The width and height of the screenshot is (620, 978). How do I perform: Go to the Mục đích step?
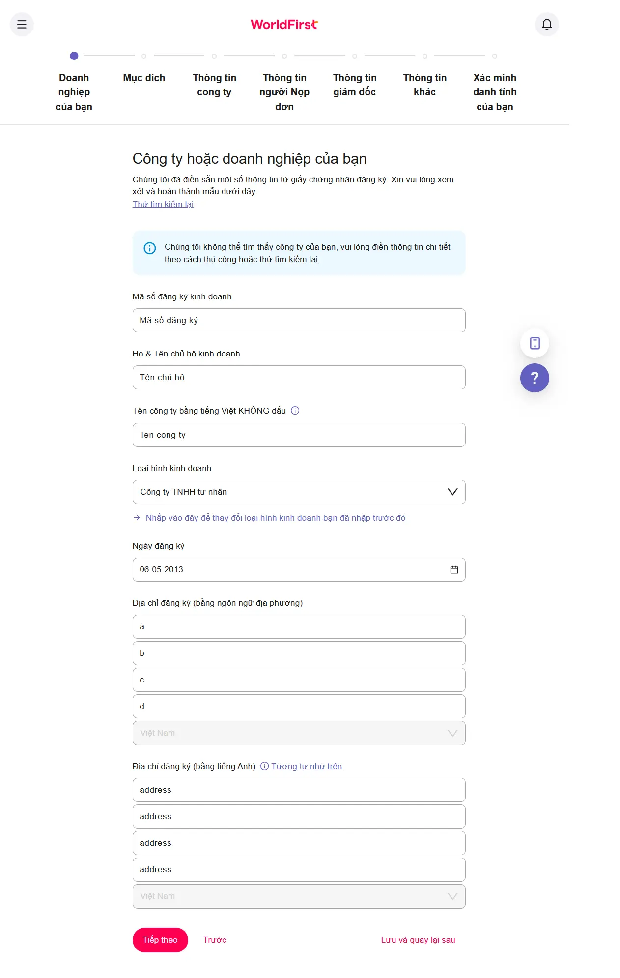pyautogui.click(x=144, y=78)
